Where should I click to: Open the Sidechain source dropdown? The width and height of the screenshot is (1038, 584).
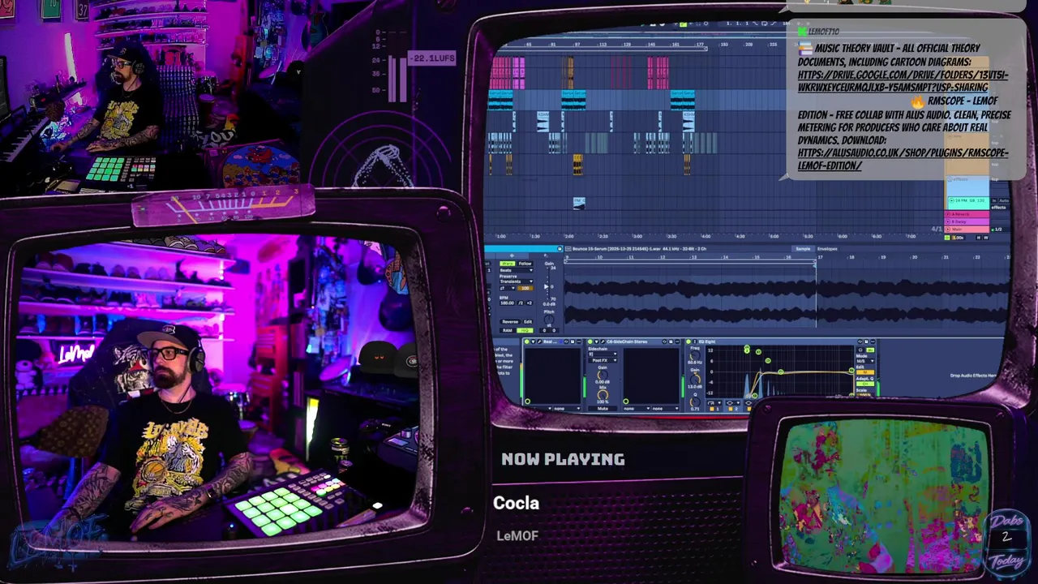point(603,354)
